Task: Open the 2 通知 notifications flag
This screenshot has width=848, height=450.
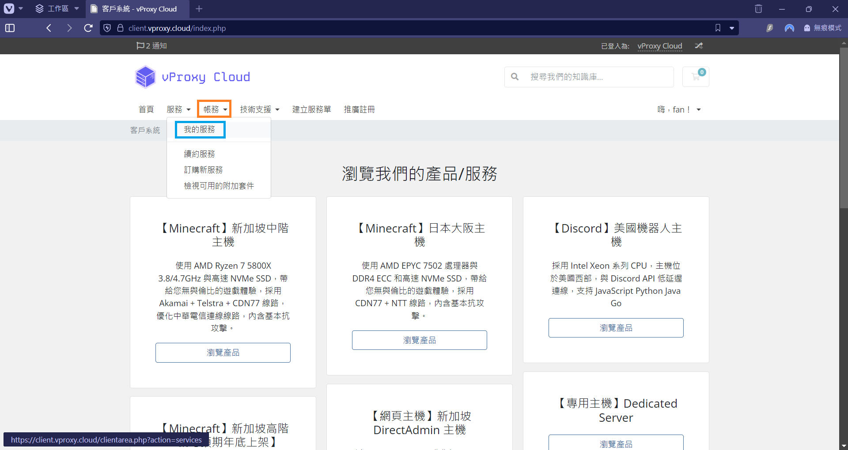Action: pyautogui.click(x=151, y=46)
